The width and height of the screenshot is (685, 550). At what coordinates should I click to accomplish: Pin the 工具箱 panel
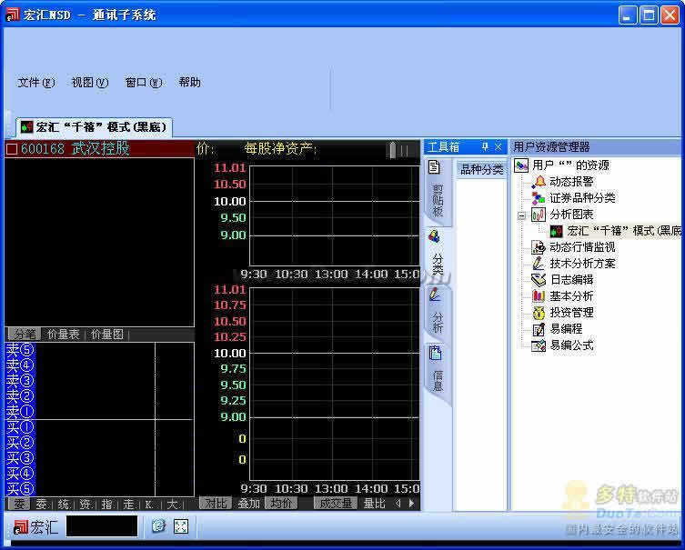tap(484, 147)
